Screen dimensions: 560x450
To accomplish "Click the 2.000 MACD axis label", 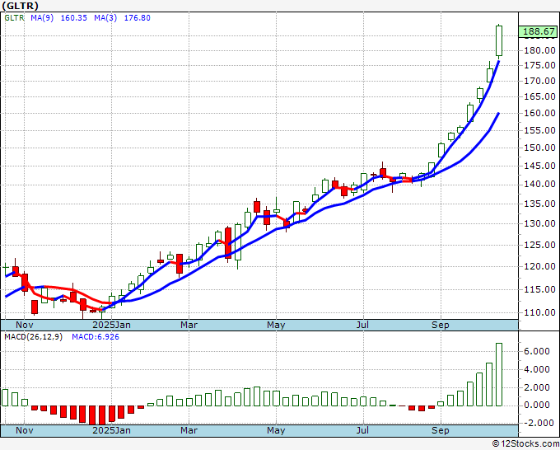I will click(537, 387).
